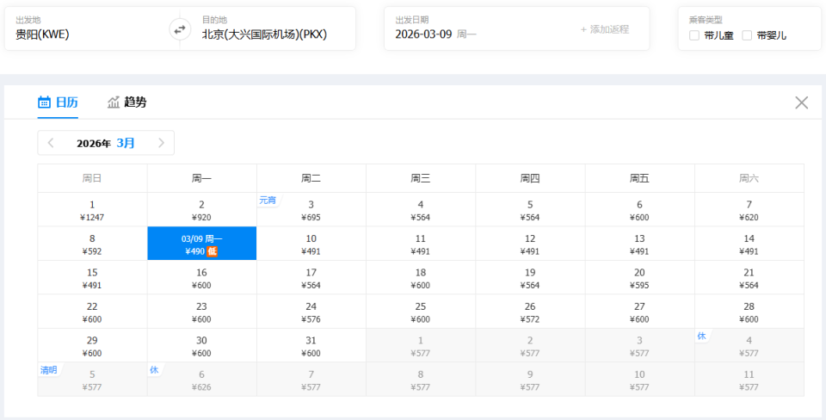Select April 1 greyed date cell
Image resolution: width=826 pixels, height=420 pixels.
click(x=421, y=345)
